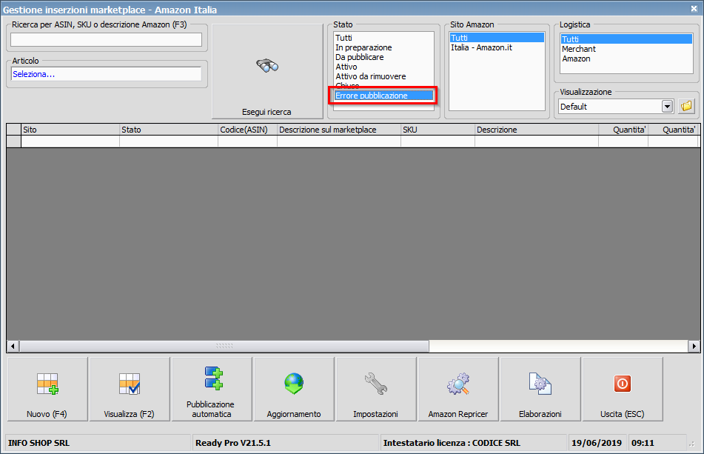Click the Descrizione column header

click(537, 130)
